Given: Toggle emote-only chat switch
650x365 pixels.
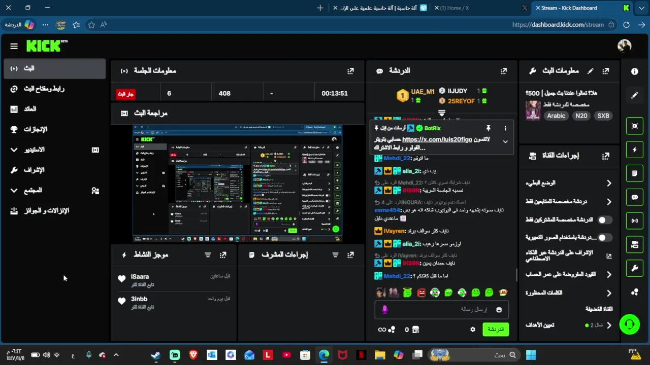Looking at the screenshot, I should 604,238.
